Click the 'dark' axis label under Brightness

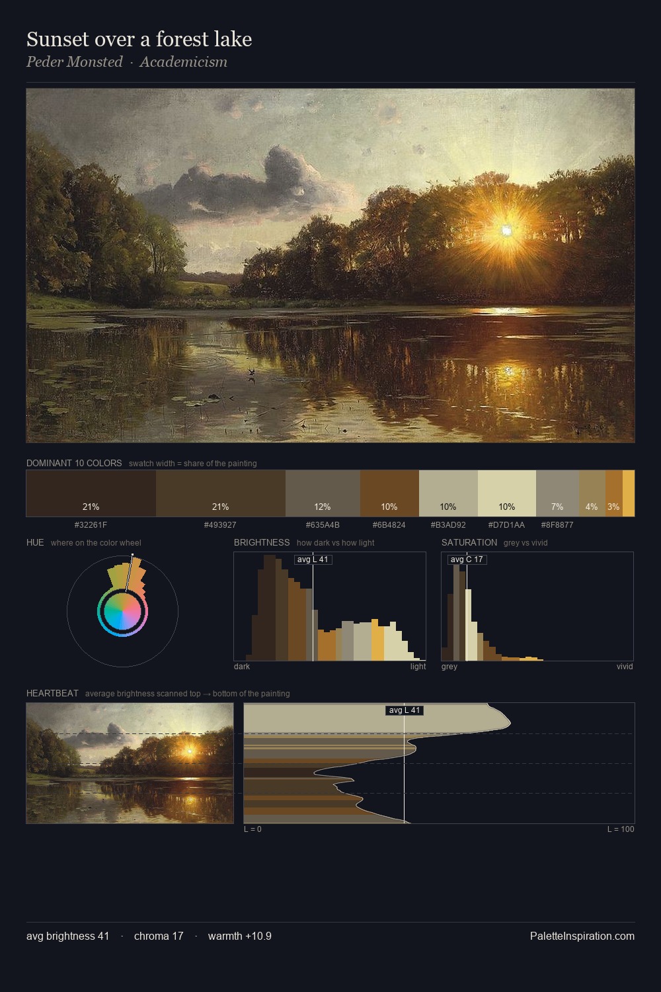coord(242,667)
